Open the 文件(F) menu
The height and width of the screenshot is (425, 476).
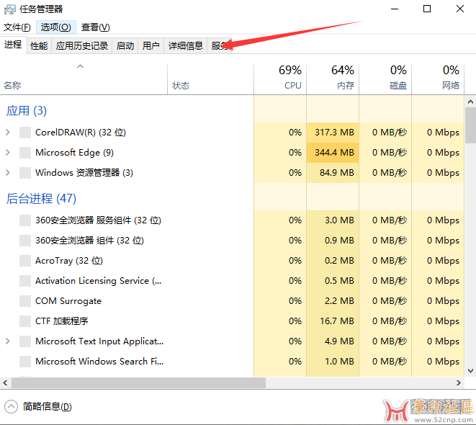17,27
